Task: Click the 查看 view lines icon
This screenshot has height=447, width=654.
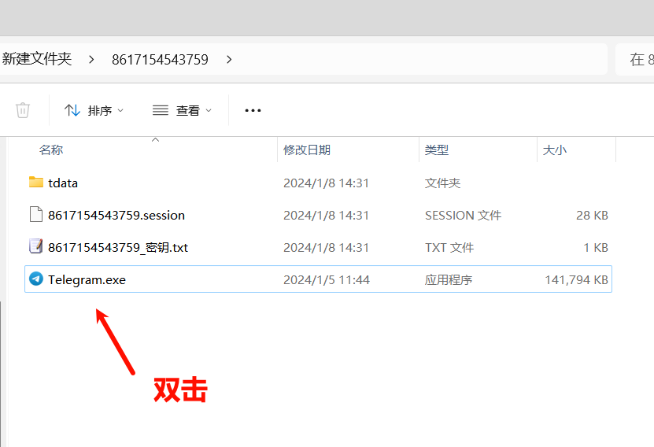Action: pyautogui.click(x=161, y=110)
